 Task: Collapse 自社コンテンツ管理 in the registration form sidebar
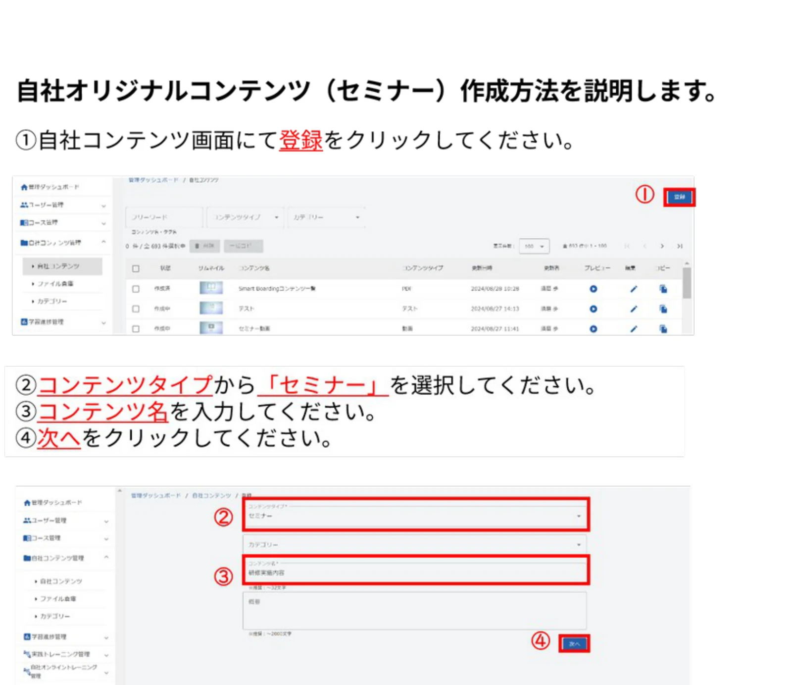[106, 557]
